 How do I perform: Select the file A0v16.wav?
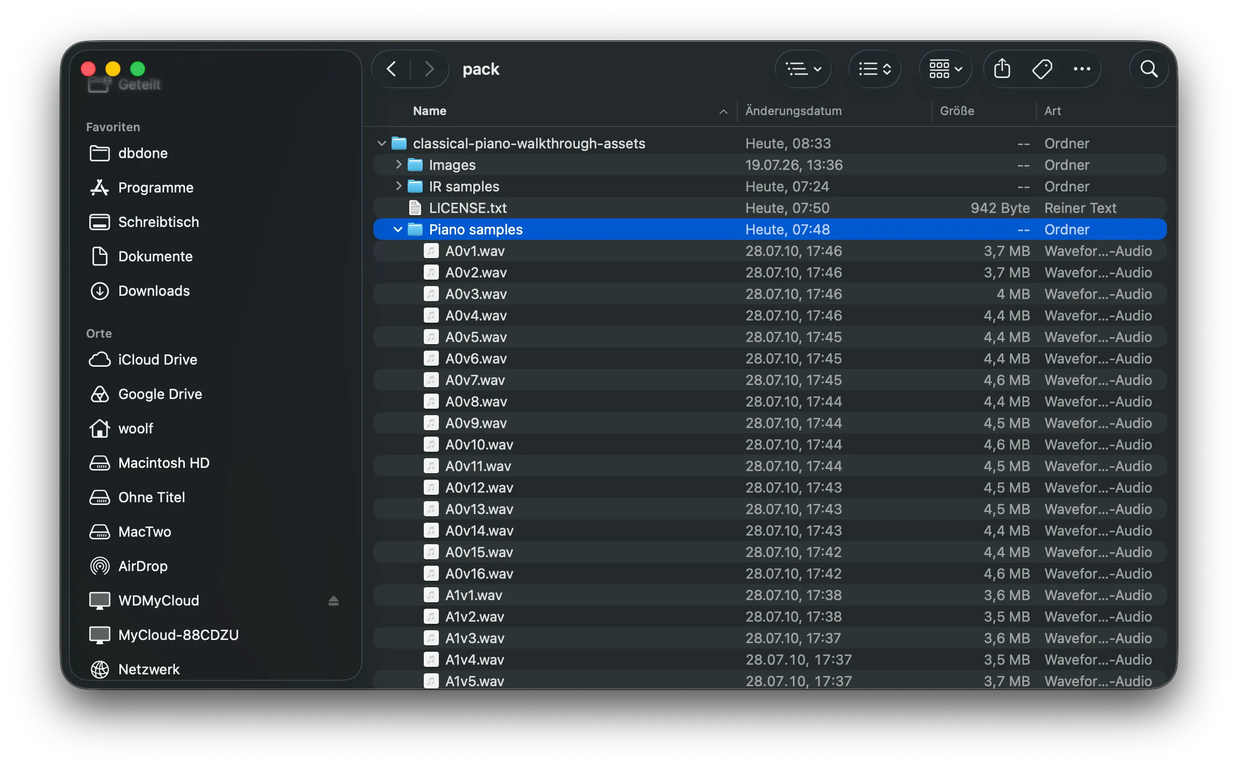(770, 573)
